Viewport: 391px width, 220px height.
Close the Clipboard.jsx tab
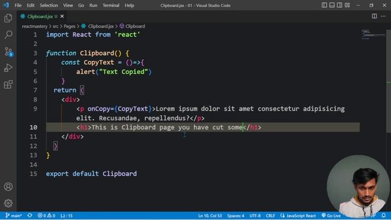coord(62,16)
